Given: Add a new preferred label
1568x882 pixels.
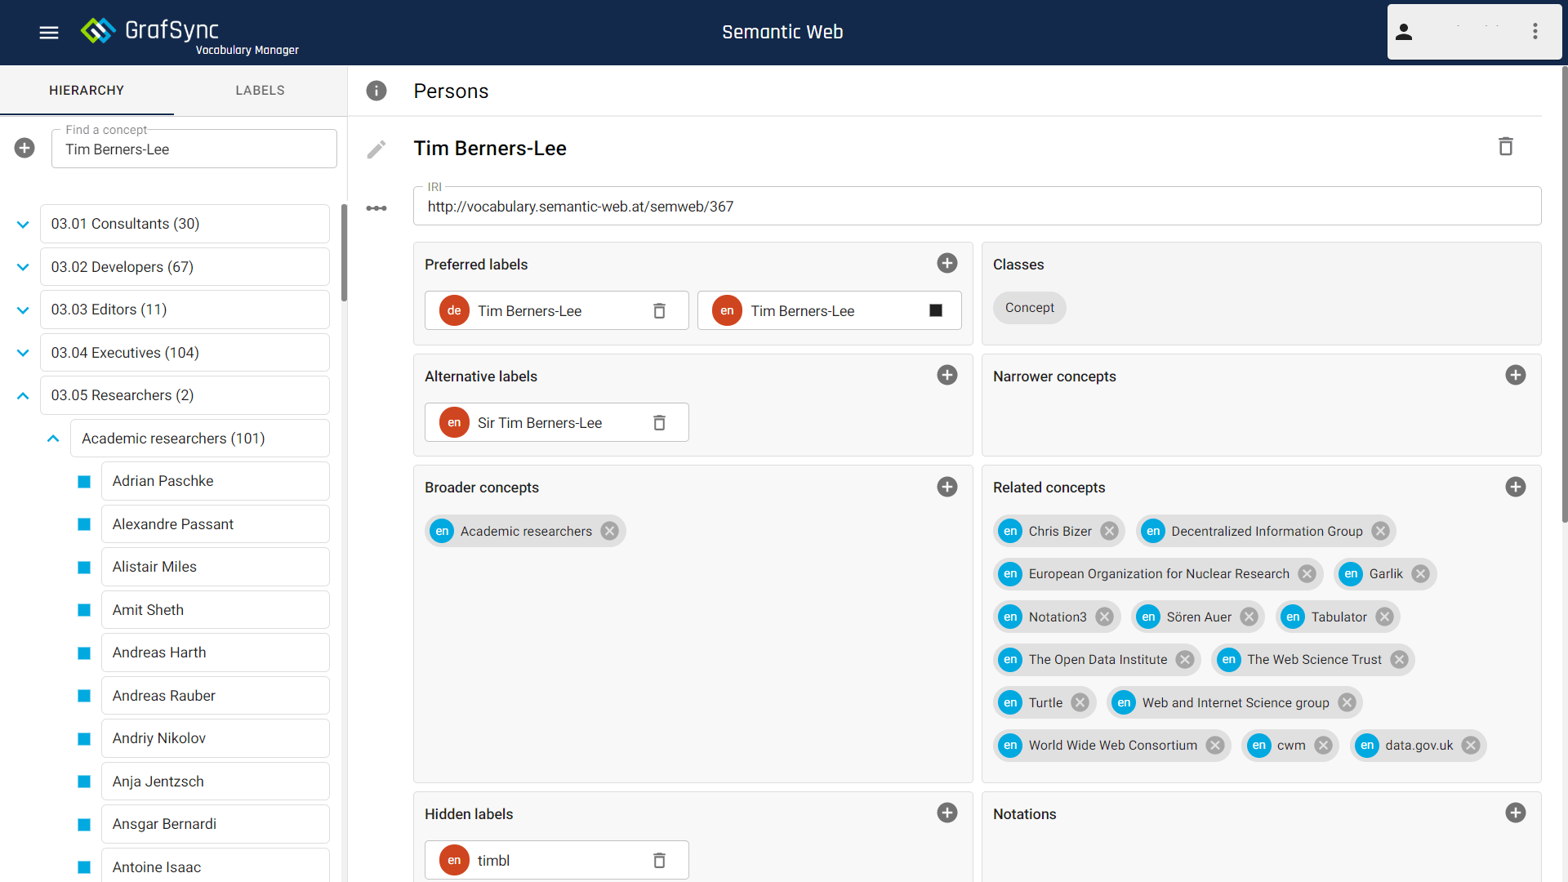Looking at the screenshot, I should click(947, 263).
